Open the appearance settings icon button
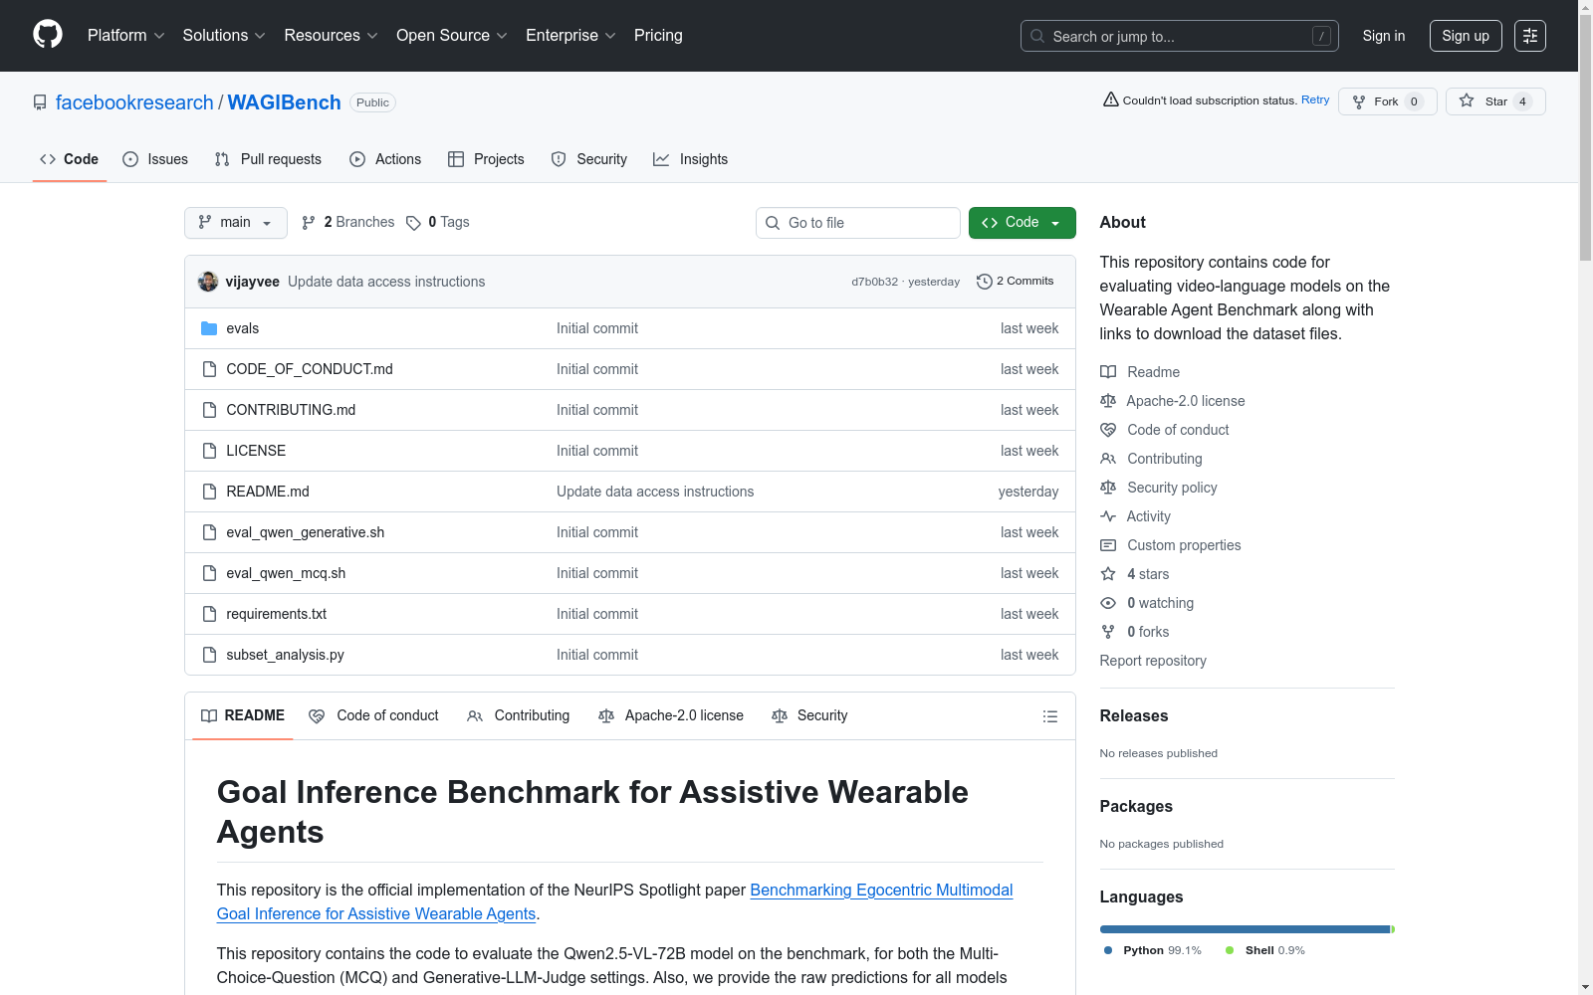 1530,36
